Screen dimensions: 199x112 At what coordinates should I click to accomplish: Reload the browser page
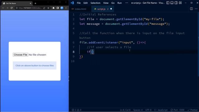[12, 8]
